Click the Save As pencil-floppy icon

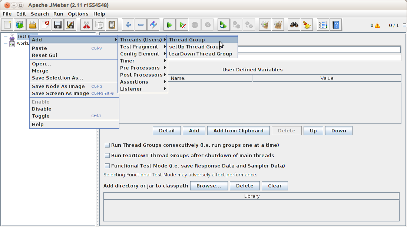[x=70, y=25]
